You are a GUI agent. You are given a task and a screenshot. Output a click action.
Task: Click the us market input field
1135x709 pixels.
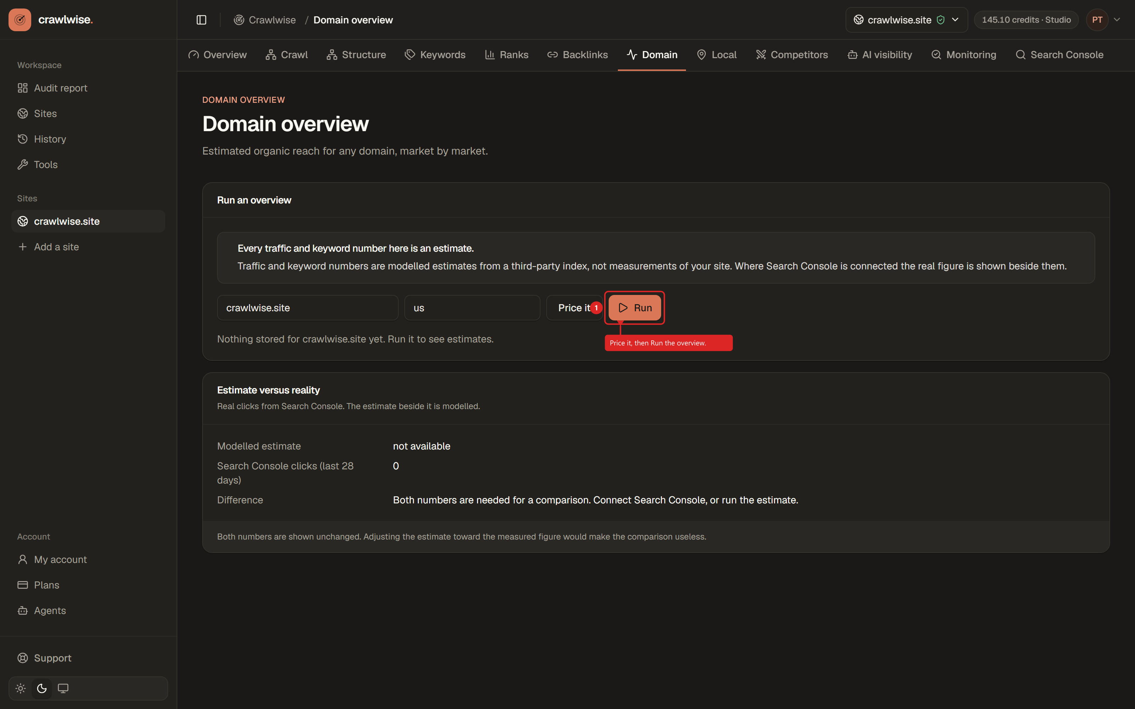click(x=472, y=308)
